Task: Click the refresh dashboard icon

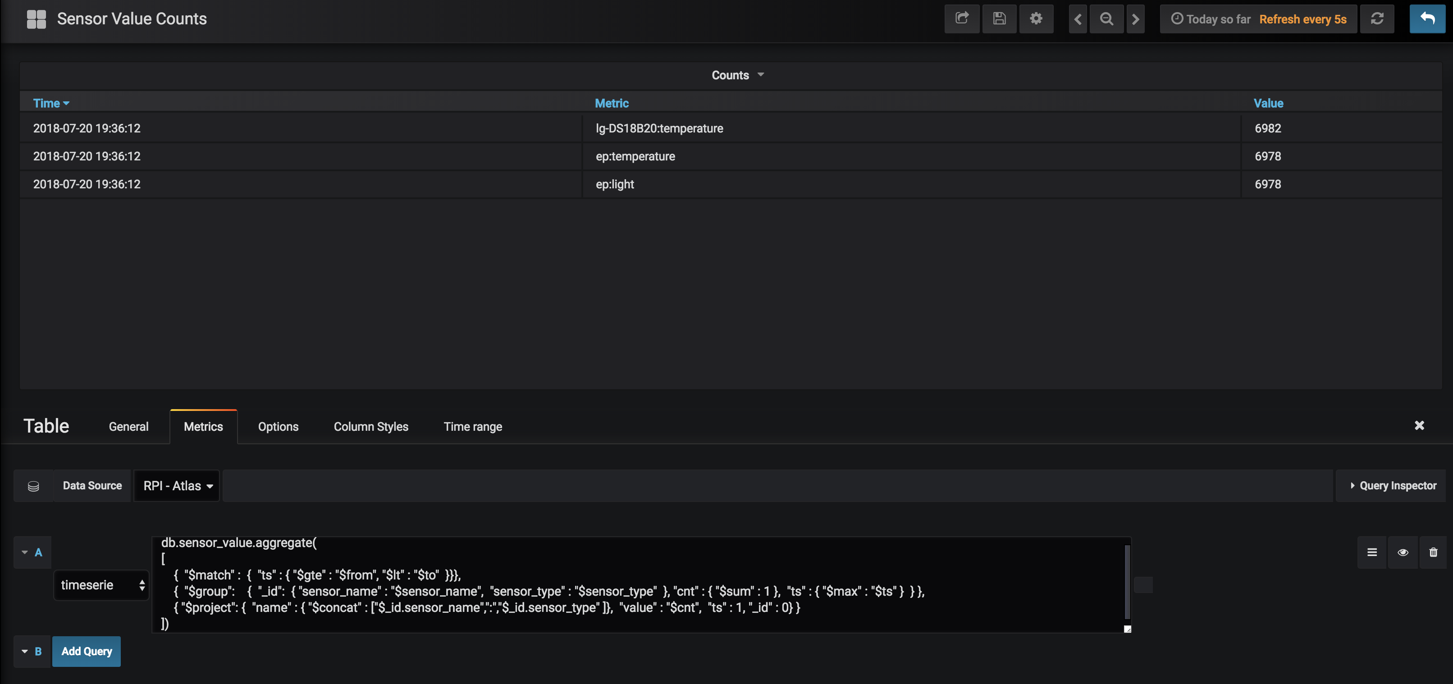Action: pos(1377,18)
